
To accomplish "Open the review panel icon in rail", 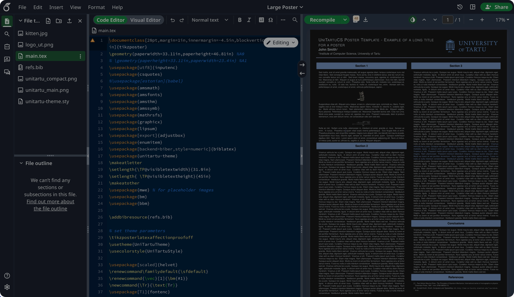I will pyautogui.click(x=7, y=59).
